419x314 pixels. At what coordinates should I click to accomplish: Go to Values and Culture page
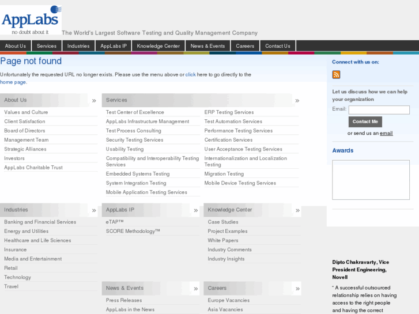(x=26, y=112)
